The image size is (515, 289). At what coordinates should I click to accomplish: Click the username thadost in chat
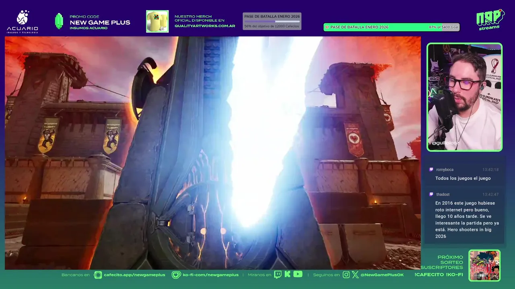443,194
